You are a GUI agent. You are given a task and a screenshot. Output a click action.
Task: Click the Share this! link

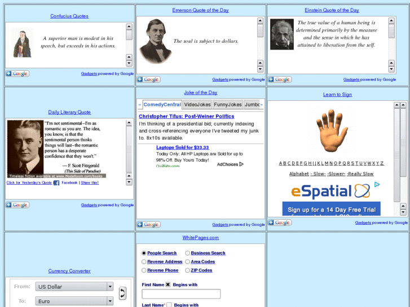click(90, 183)
